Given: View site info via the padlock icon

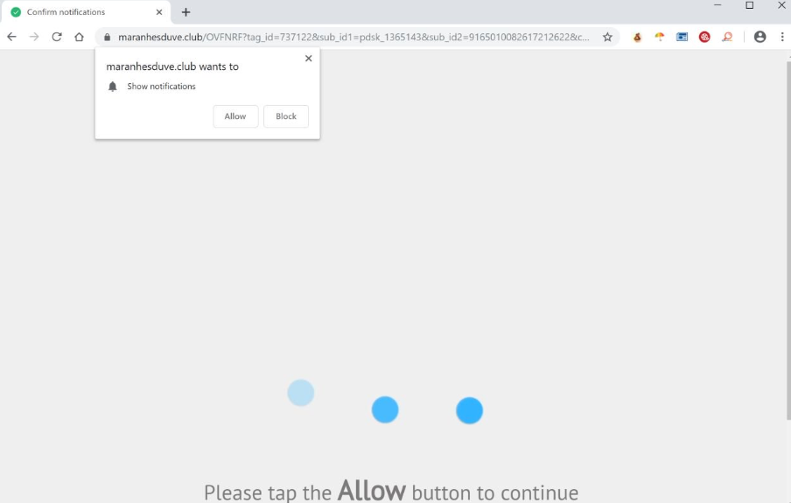Looking at the screenshot, I should (107, 38).
